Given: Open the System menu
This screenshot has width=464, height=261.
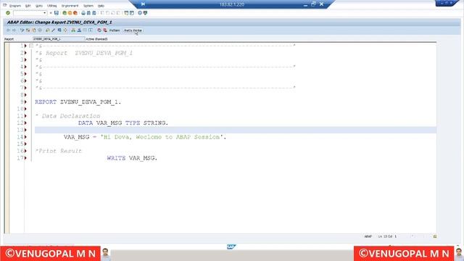Looking at the screenshot, I should click(88, 6).
